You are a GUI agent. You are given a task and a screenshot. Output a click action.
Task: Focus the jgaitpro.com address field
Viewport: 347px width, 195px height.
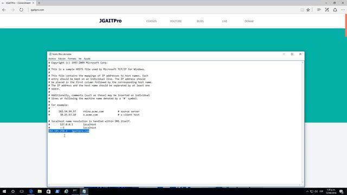(x=164, y=10)
